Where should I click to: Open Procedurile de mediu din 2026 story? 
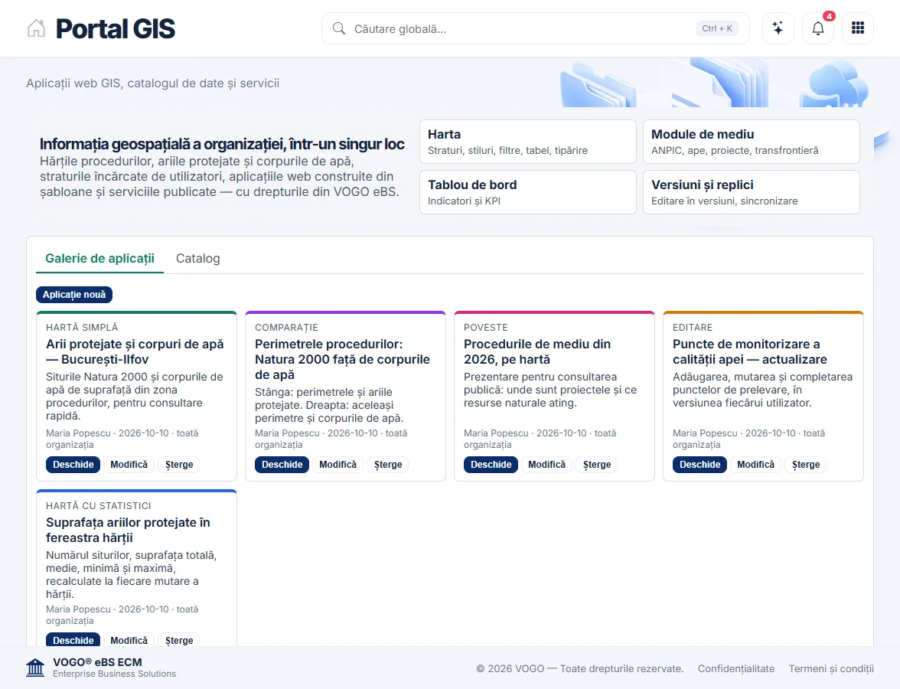491,465
